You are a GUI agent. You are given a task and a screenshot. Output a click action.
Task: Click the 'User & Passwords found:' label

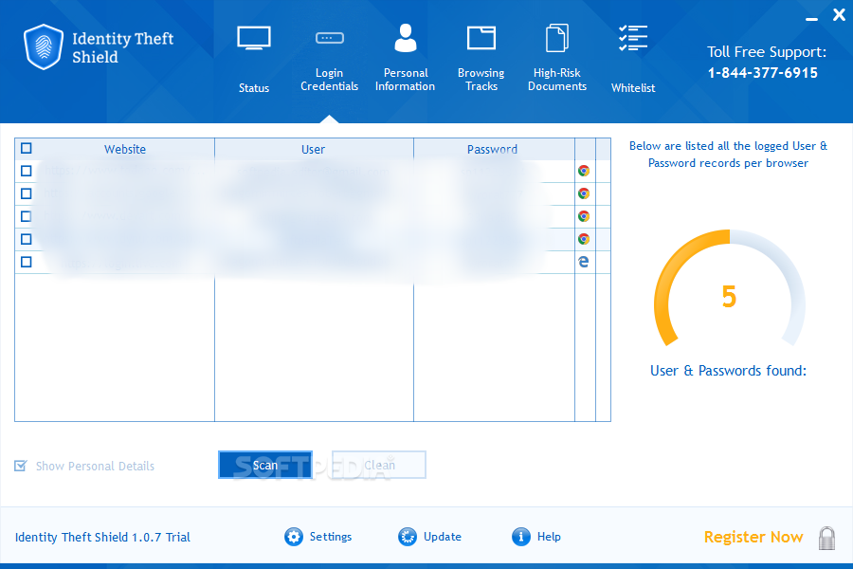point(729,371)
